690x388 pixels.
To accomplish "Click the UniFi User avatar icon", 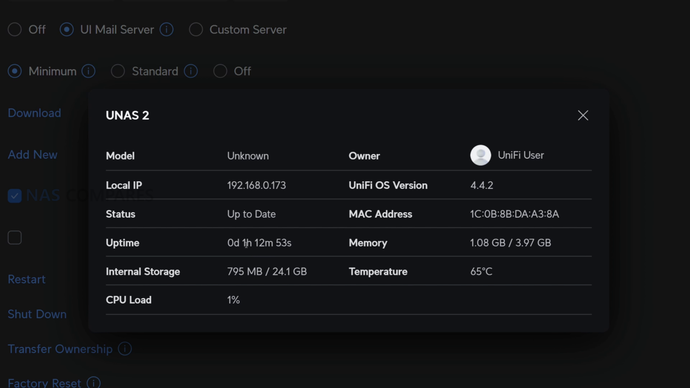I will coord(481,155).
